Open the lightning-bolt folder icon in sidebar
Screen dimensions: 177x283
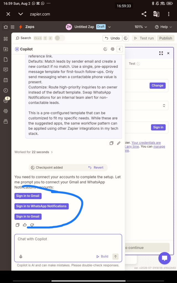tap(6, 49)
